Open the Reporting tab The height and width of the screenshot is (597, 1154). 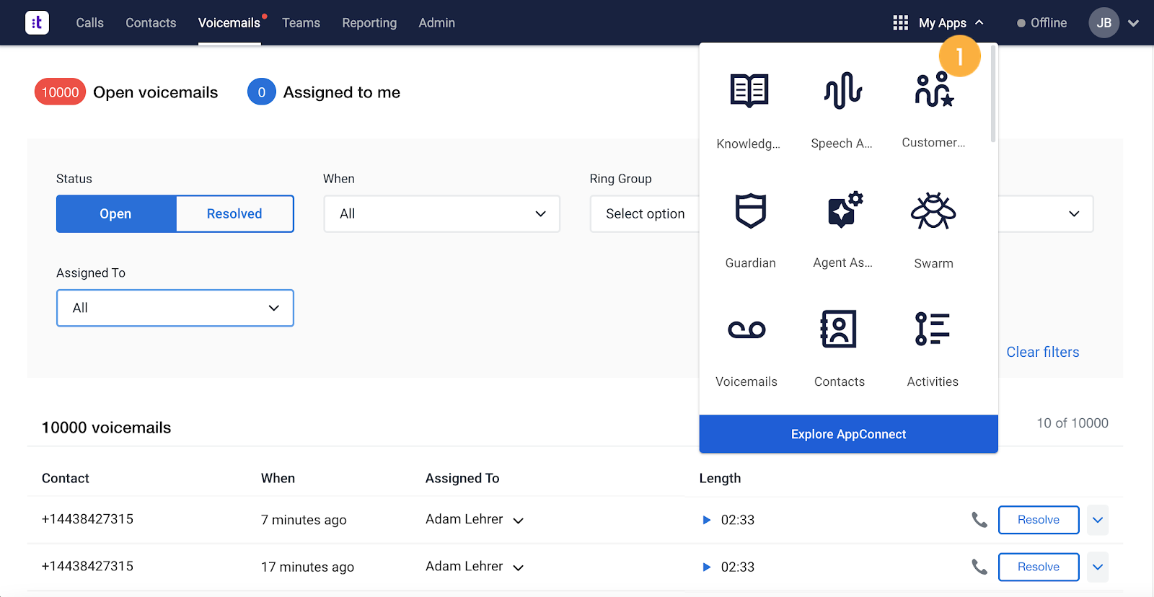369,23
